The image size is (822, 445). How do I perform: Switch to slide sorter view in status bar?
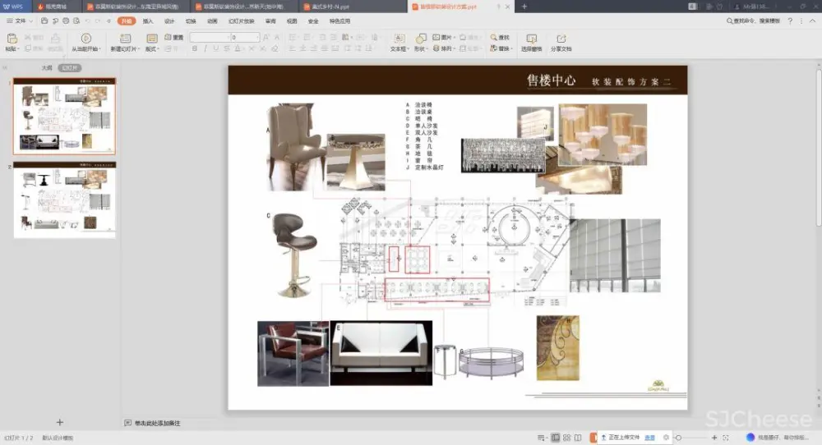pos(567,438)
